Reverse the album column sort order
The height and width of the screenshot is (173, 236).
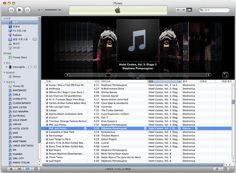pos(164,81)
